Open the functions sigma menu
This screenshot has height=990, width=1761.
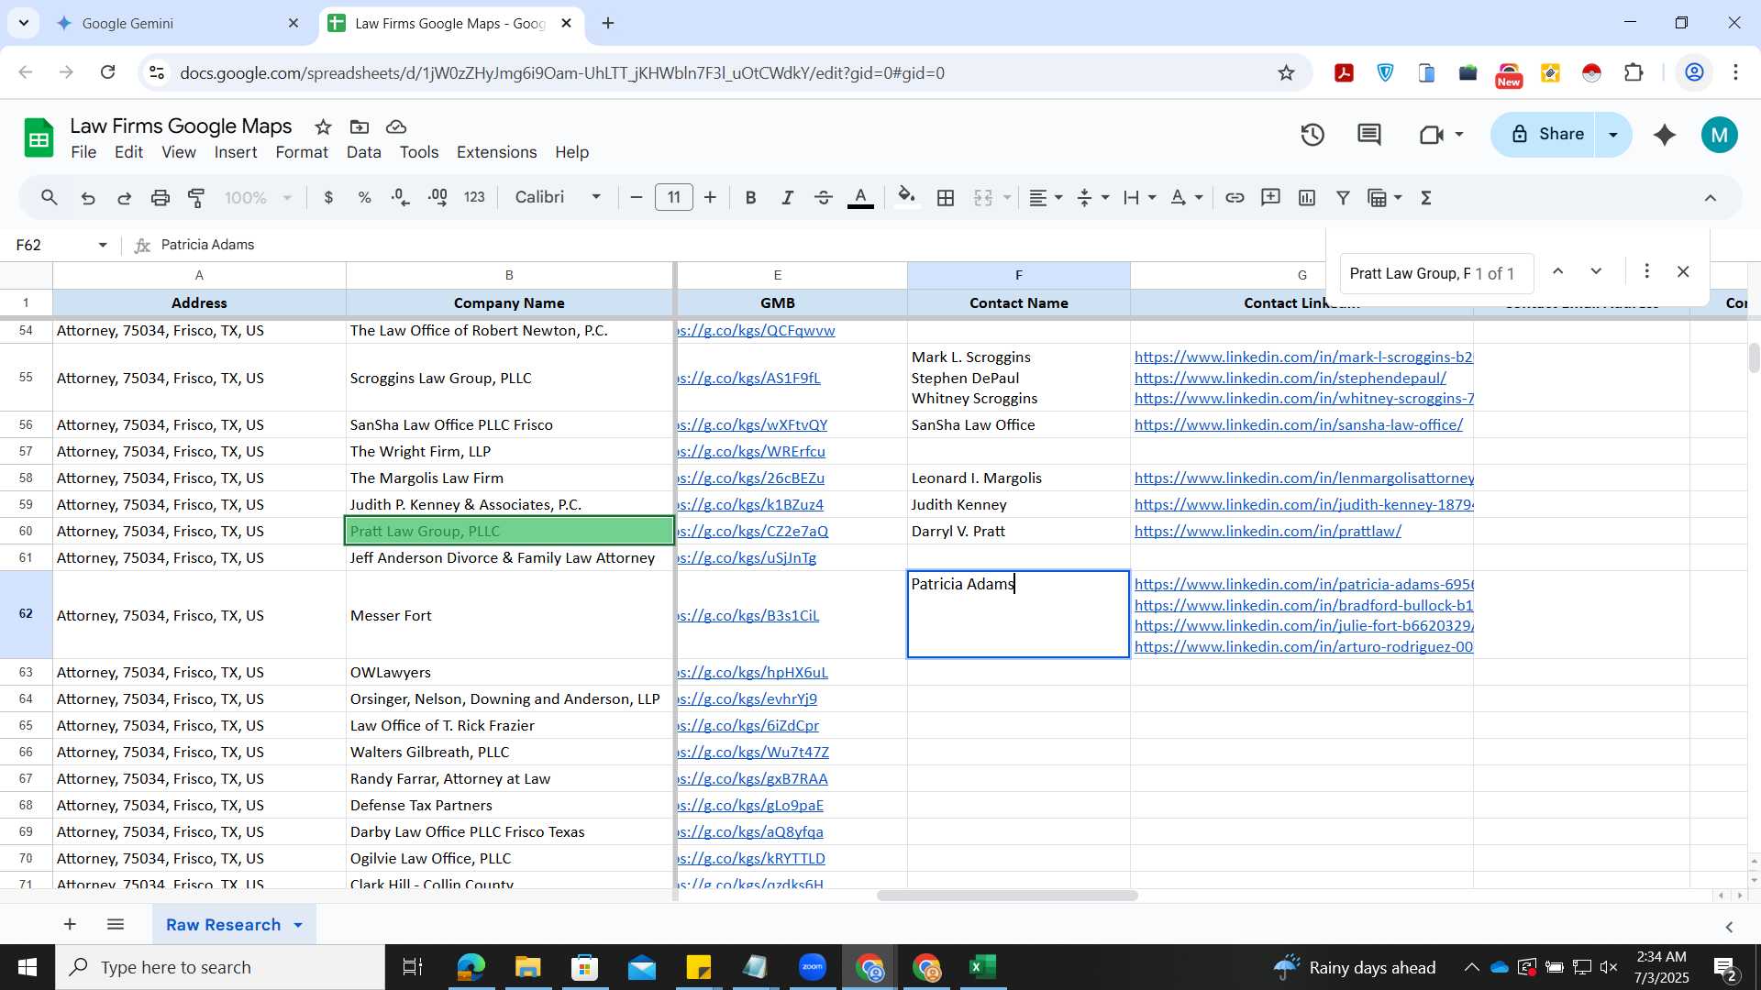(x=1426, y=197)
